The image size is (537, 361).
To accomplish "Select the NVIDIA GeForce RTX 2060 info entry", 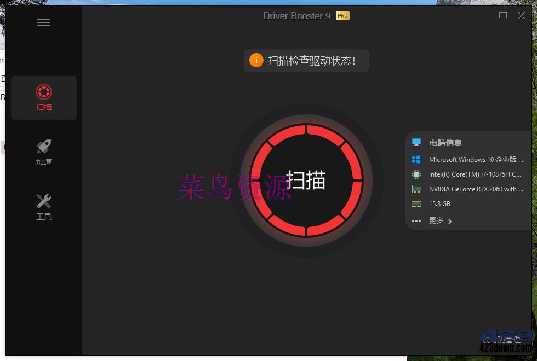I will pos(476,189).
